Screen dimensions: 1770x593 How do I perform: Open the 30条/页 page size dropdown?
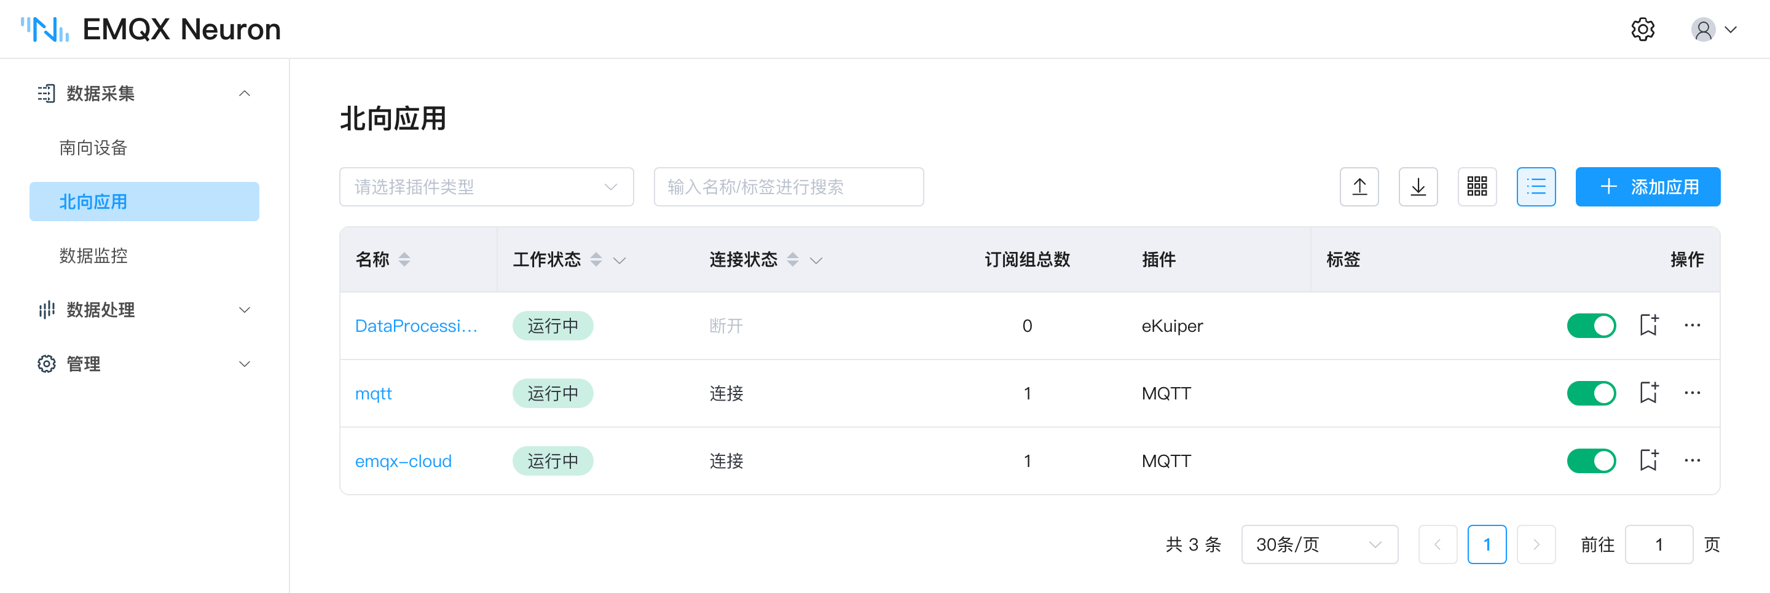(1320, 545)
